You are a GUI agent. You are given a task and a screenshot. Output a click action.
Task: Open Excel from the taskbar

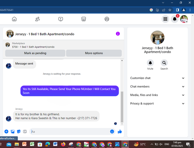coord(32,144)
